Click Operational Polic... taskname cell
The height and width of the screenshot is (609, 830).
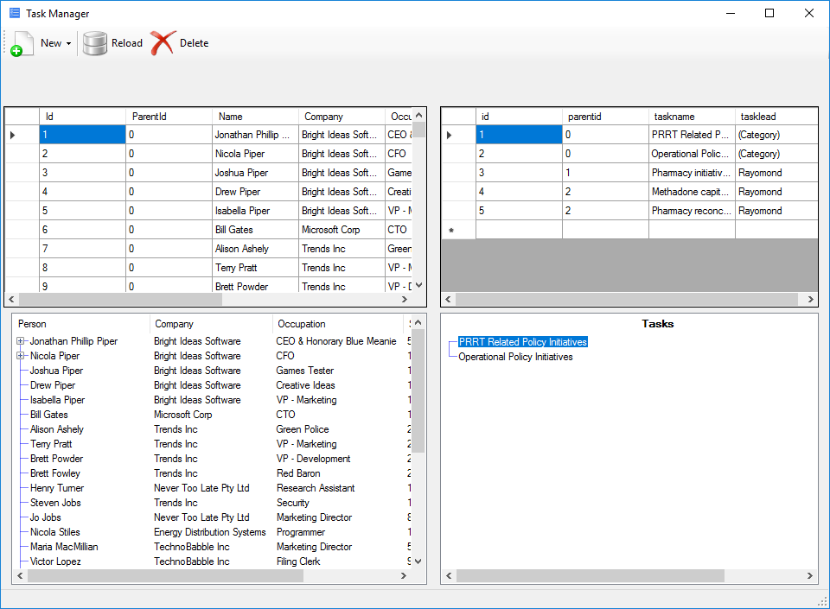click(692, 154)
